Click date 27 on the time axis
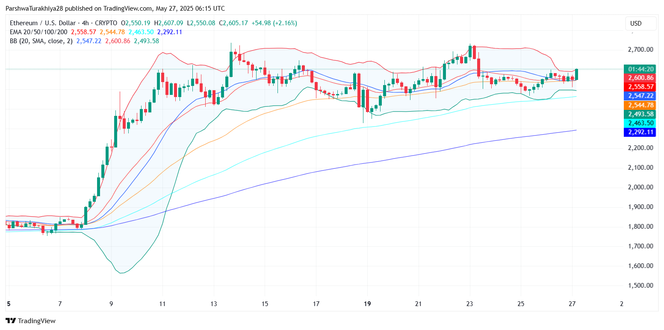 (572, 304)
